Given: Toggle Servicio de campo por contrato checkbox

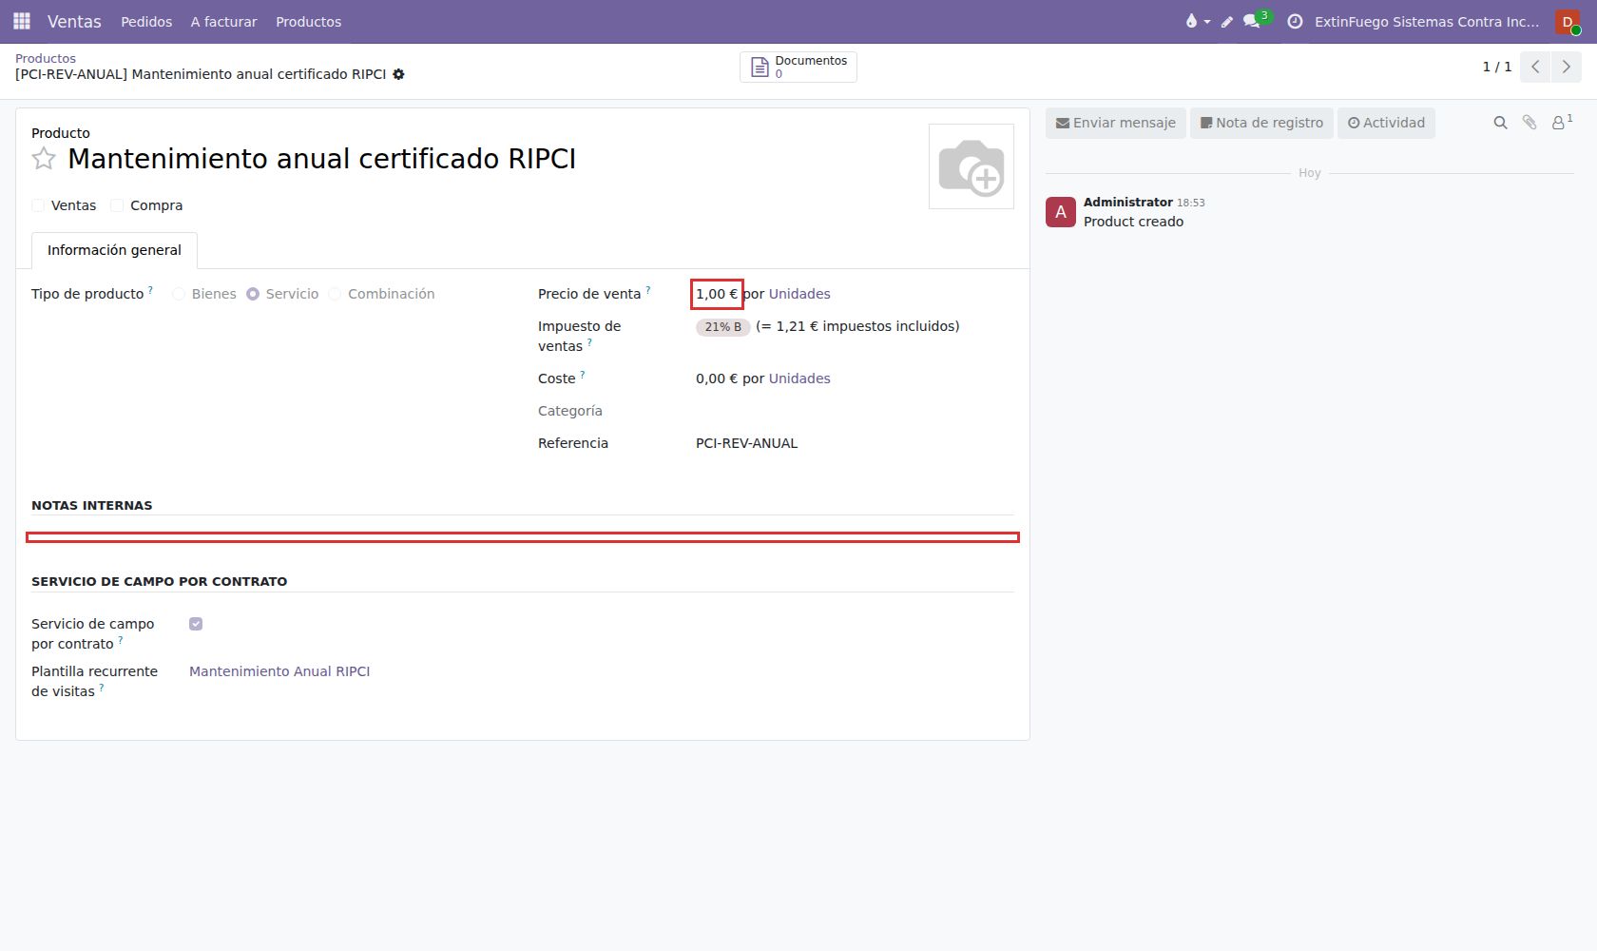Looking at the screenshot, I should pyautogui.click(x=196, y=624).
